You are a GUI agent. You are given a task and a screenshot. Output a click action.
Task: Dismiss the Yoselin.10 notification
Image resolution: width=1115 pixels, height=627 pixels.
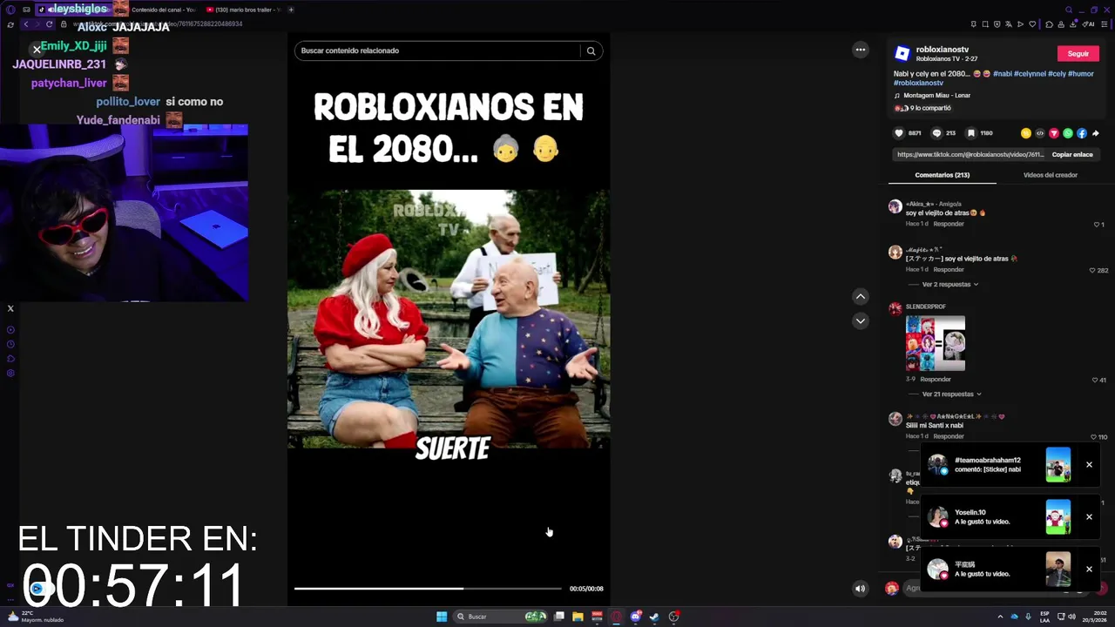(1089, 516)
